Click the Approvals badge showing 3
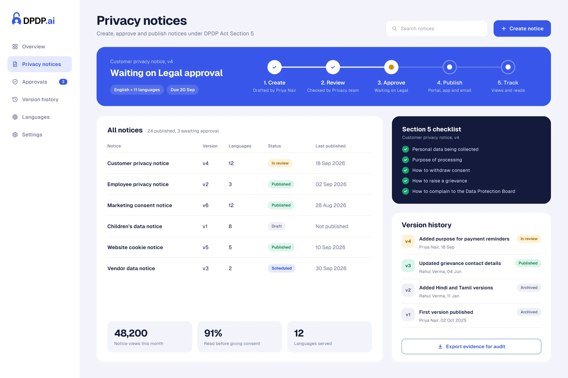The height and width of the screenshot is (378, 568). click(x=63, y=82)
